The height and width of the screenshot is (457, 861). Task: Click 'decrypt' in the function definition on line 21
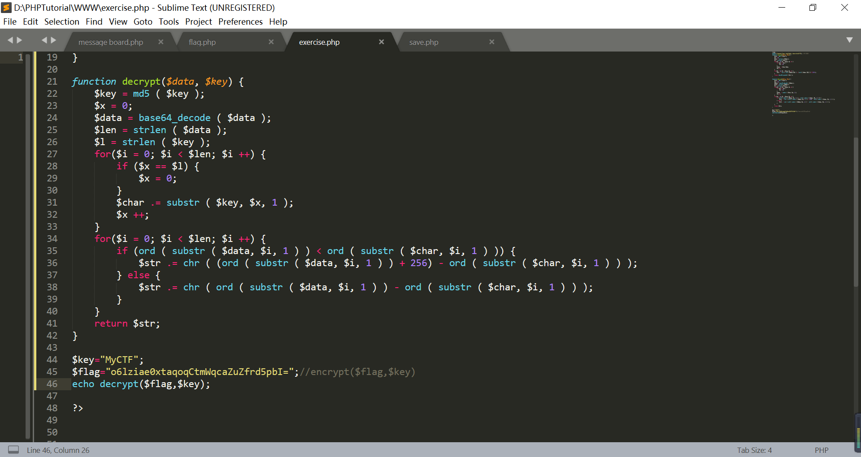(141, 82)
